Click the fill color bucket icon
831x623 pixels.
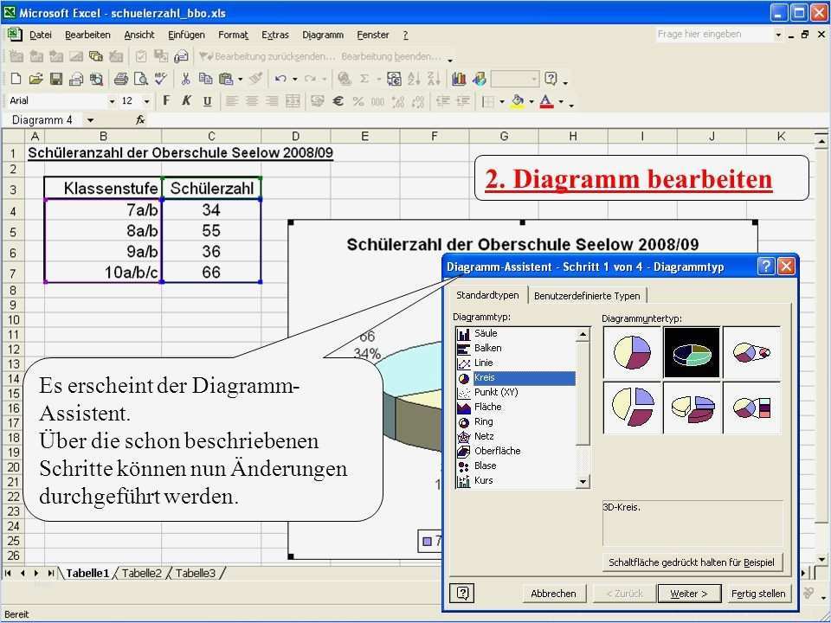518,100
